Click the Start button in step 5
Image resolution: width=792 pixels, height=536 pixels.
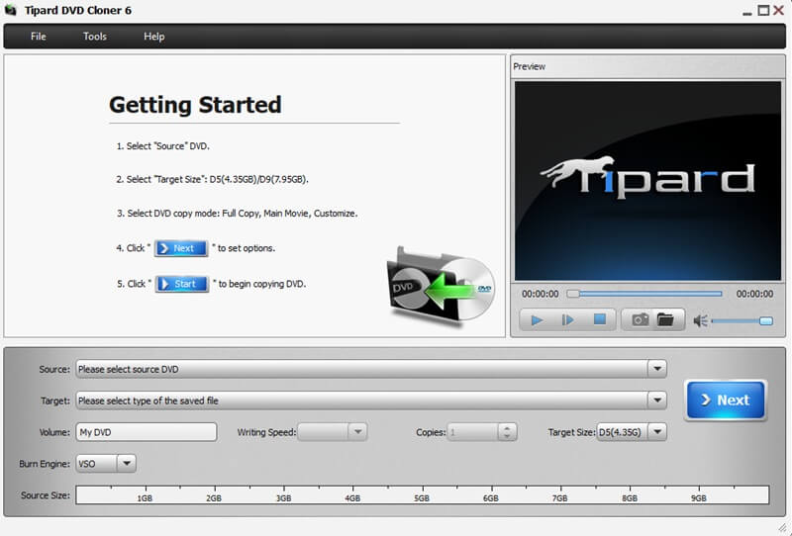click(x=182, y=284)
